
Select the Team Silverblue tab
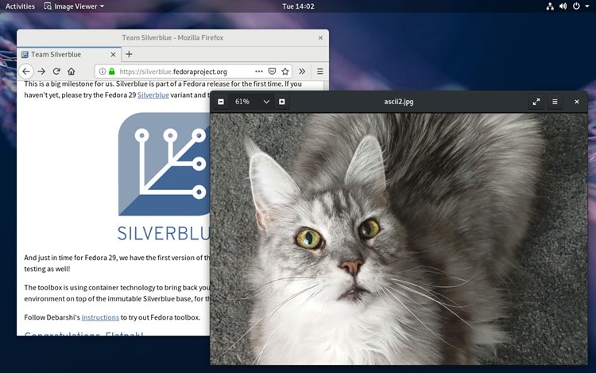[69, 54]
